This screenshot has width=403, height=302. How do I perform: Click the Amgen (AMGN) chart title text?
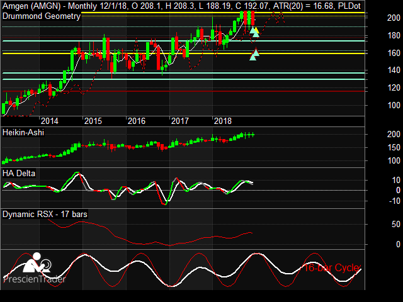coord(33,6)
